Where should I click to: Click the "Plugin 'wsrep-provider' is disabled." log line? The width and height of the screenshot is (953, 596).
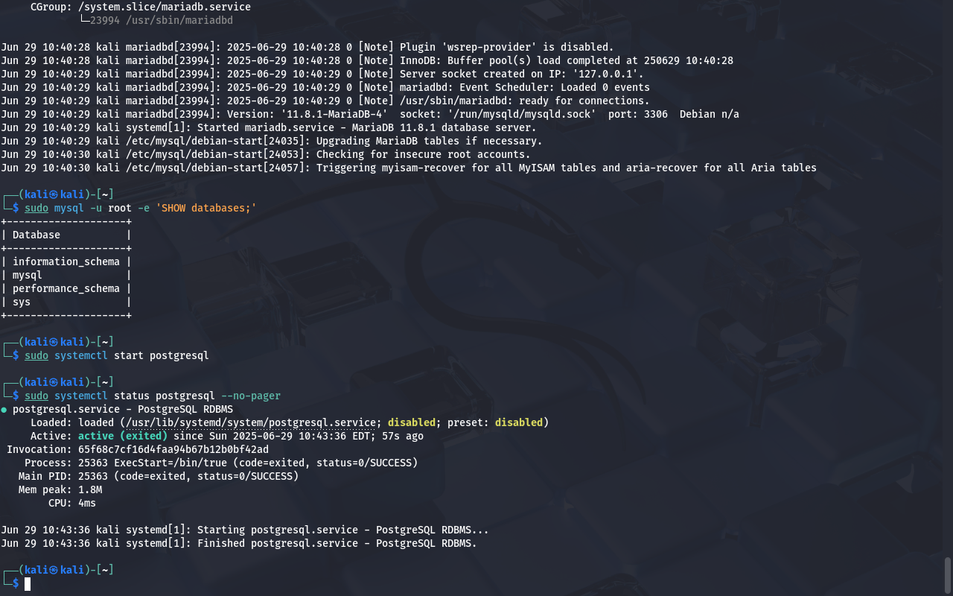tap(307, 47)
